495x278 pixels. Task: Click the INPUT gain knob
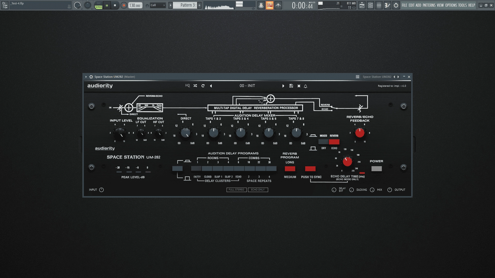coord(102,190)
